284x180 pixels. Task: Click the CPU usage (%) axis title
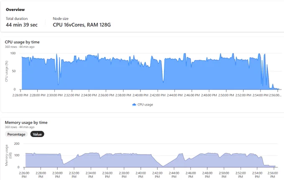pyautogui.click(x=7, y=71)
